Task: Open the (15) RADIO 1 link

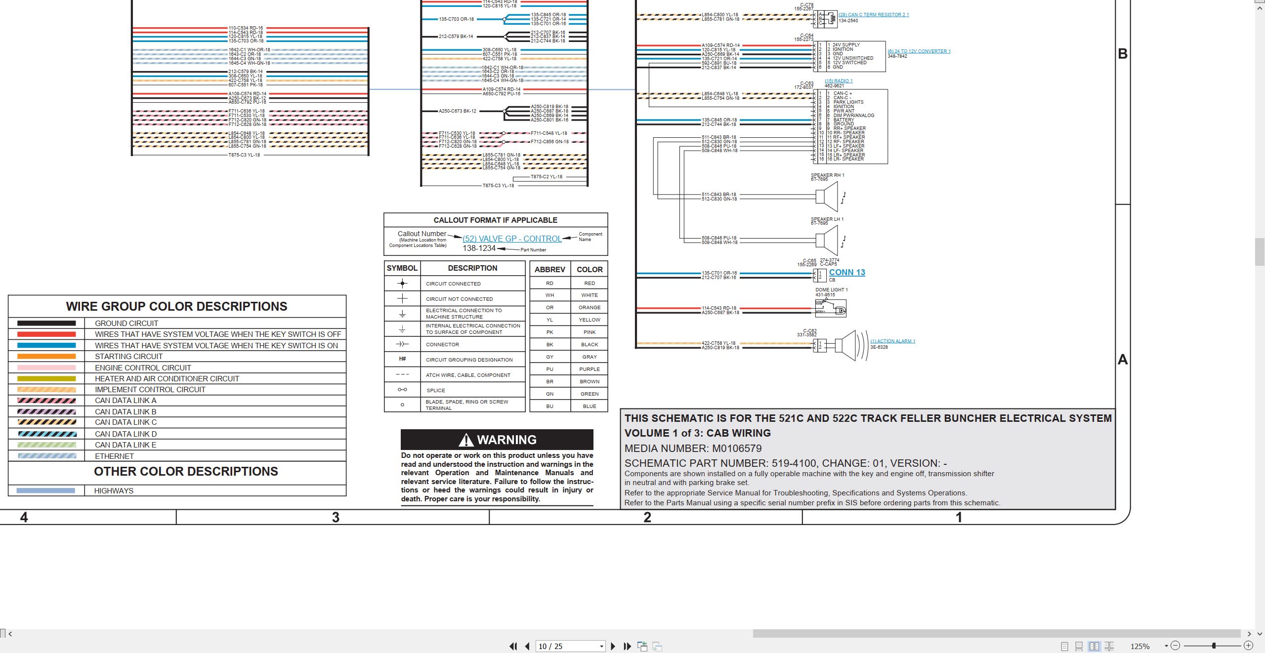Action: click(839, 81)
